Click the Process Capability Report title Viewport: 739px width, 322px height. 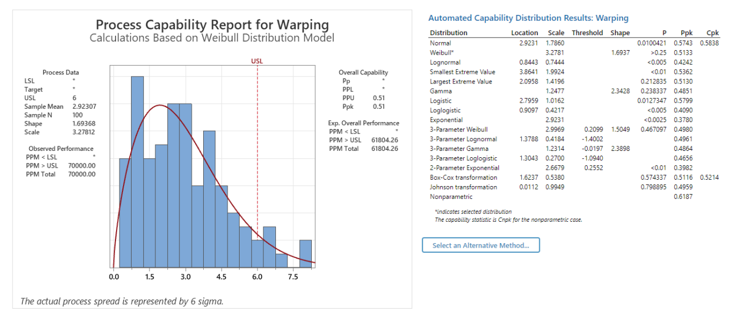coord(212,25)
